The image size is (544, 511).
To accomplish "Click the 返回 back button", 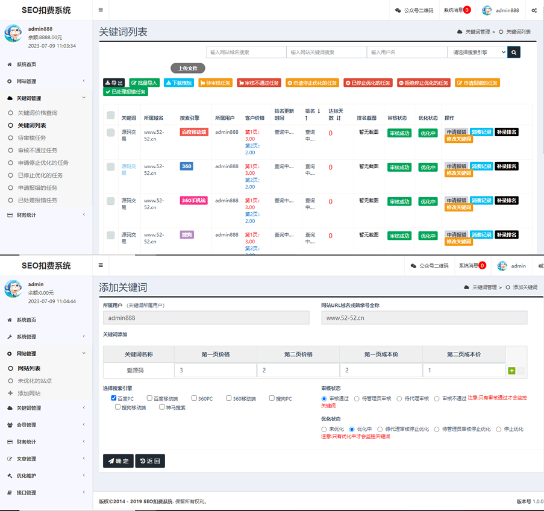I will [150, 461].
